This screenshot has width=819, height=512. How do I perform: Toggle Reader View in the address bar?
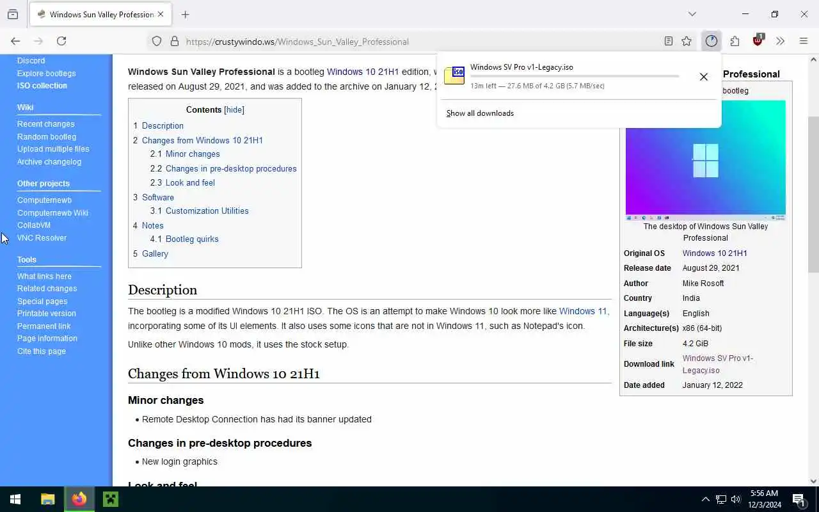tap(668, 42)
